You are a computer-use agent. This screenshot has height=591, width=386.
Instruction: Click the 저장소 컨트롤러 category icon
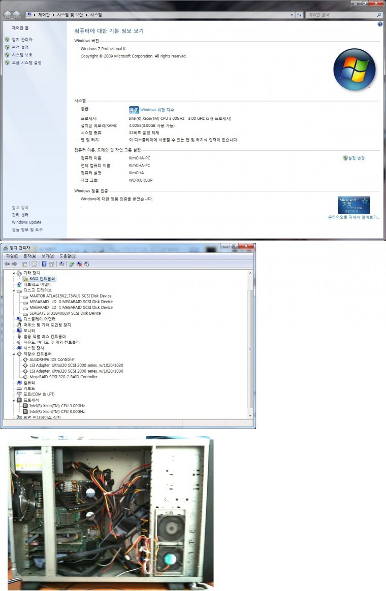tap(19, 353)
